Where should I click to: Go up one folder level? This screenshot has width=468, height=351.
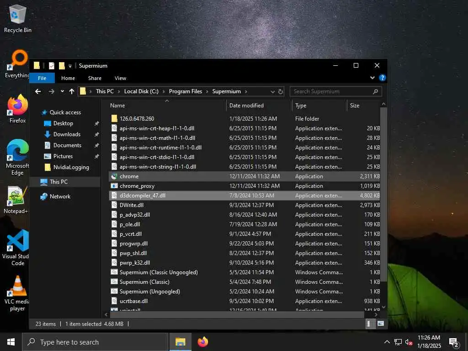tap(72, 91)
